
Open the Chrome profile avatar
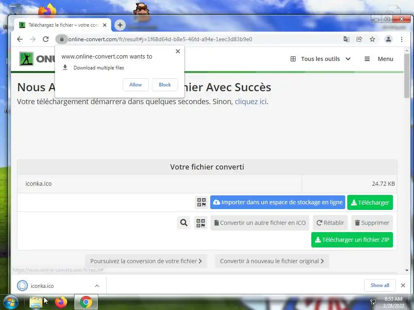[389, 39]
